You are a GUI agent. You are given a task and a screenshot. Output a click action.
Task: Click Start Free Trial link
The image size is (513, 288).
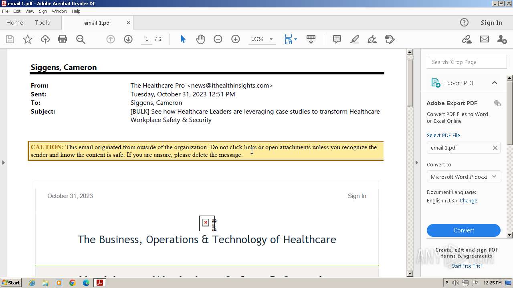(x=467, y=266)
